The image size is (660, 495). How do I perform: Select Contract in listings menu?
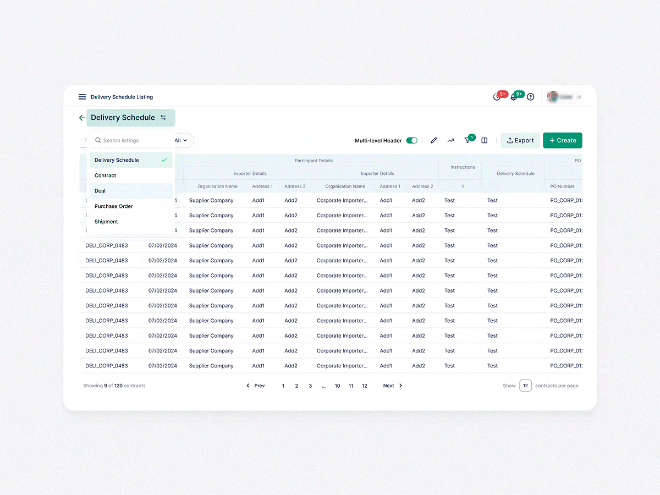pos(131,175)
